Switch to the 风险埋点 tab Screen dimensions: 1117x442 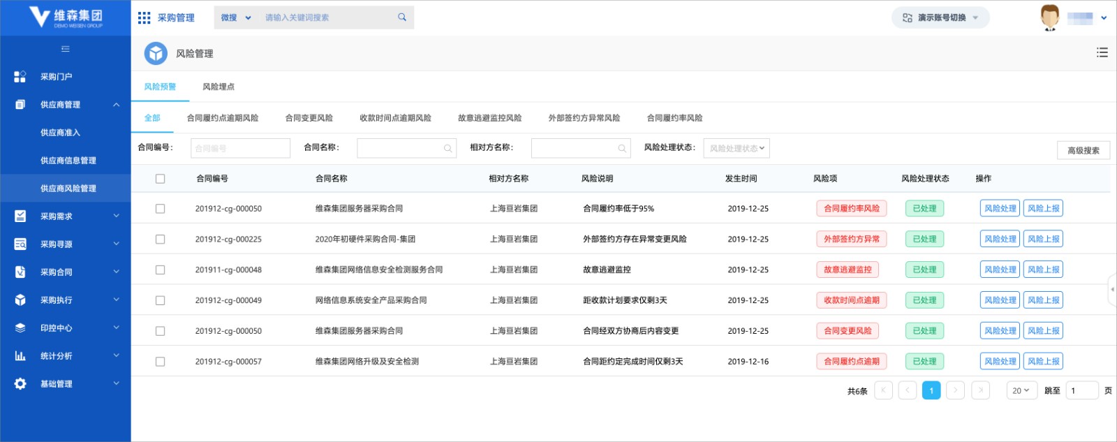point(219,87)
